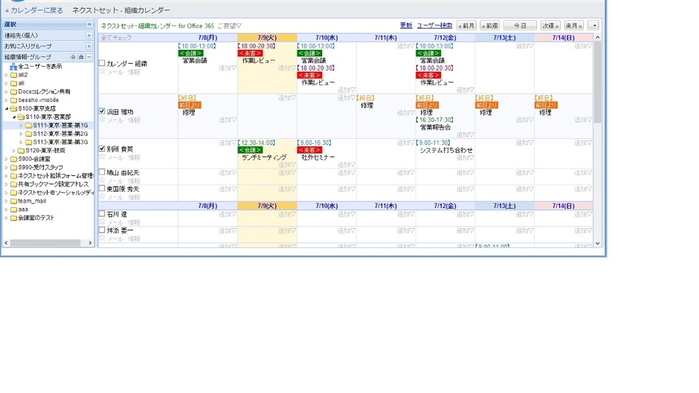Viewport: 699px width, 393px height.
Task: Click the 今日 button
Action: click(x=520, y=26)
